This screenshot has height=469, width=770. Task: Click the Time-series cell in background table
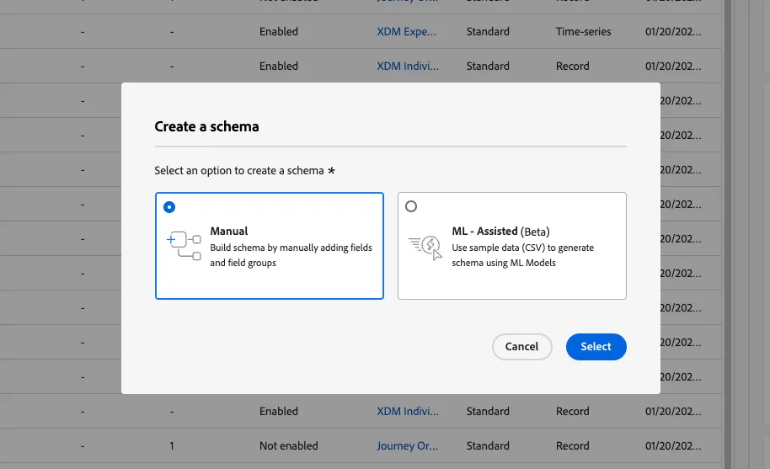[x=583, y=31]
